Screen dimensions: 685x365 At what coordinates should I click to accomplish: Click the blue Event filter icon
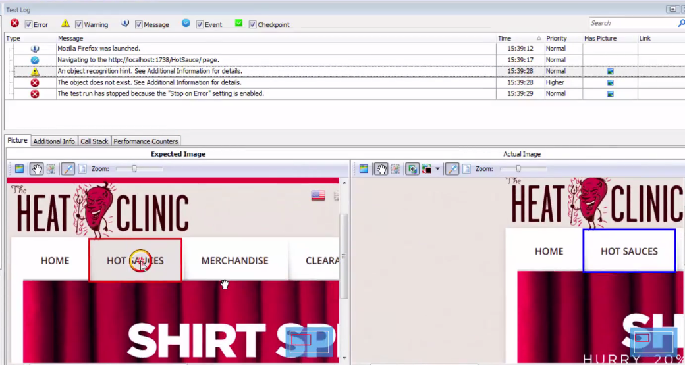186,24
